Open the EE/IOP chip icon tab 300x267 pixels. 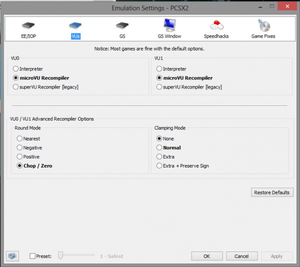[x=28, y=25]
